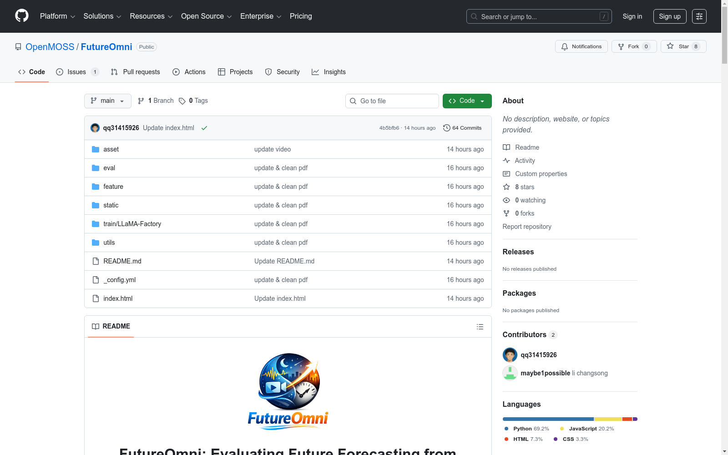Click the Readme book icon in About
728x455 pixels.
506,147
